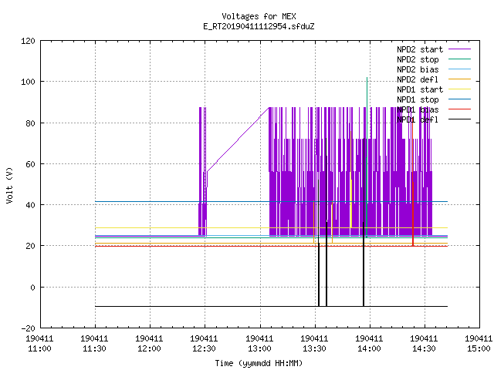Click the x-axis tick label '190411 12:30'
The width and height of the screenshot is (494, 370).
pos(204,344)
